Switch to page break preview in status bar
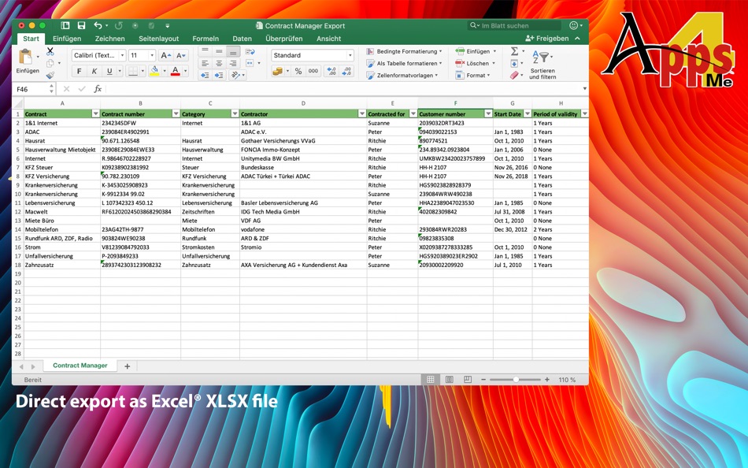Image resolution: width=748 pixels, height=468 pixels. point(468,380)
